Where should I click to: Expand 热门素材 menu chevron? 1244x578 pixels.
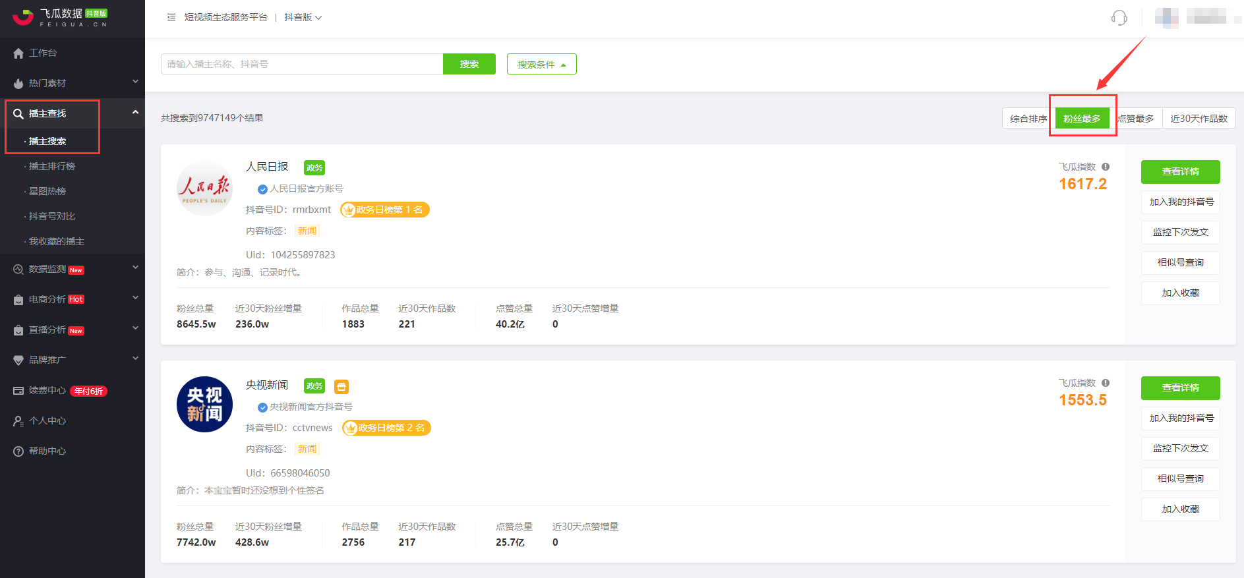(135, 82)
